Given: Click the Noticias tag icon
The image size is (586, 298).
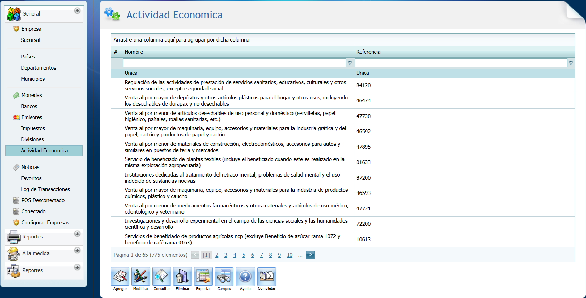Looking at the screenshot, I should [16, 167].
